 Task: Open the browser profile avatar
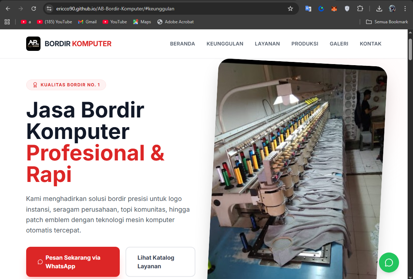click(x=392, y=8)
